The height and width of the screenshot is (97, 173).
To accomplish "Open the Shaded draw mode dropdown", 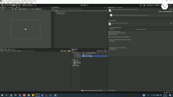I will (5, 9).
